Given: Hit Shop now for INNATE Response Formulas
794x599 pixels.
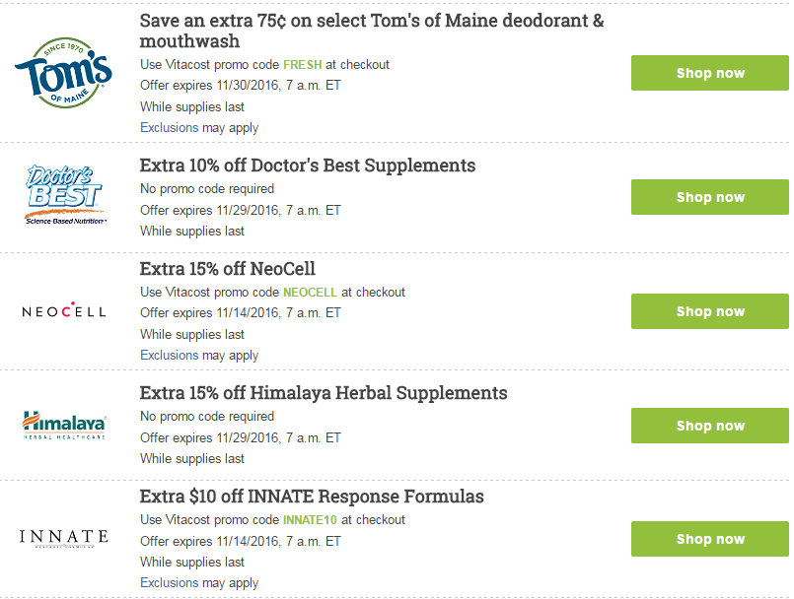Looking at the screenshot, I should click(710, 539).
